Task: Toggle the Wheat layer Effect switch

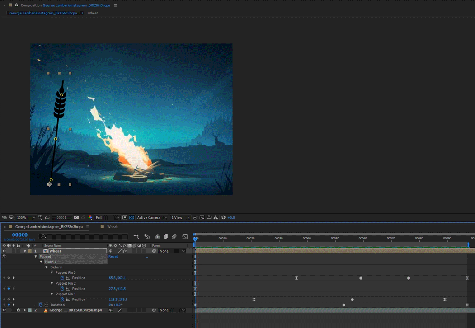Action: (x=125, y=251)
